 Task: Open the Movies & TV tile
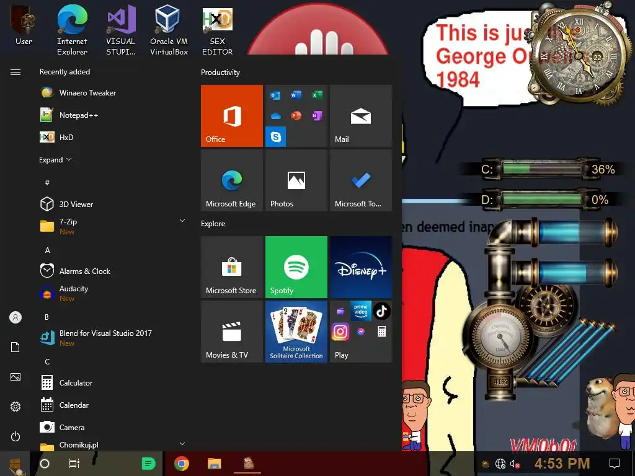click(x=232, y=332)
